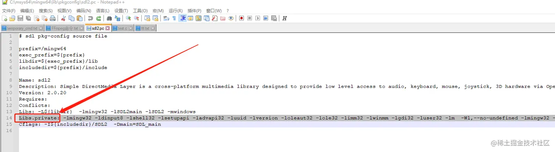The image size is (555, 152).
Task: Save the current file using the floppy icon
Action: [20, 18]
